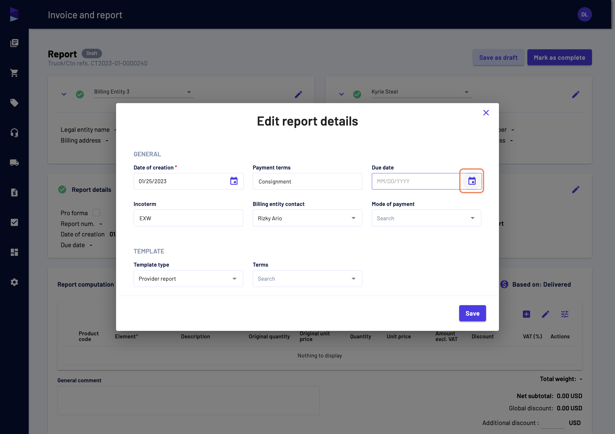The height and width of the screenshot is (434, 615).
Task: Open the dashboard sidebar icon
Action: 14,252
